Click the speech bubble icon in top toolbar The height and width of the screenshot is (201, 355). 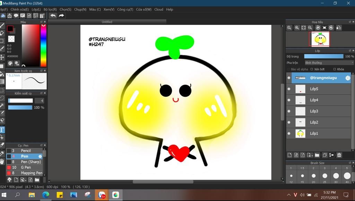[16, 16]
